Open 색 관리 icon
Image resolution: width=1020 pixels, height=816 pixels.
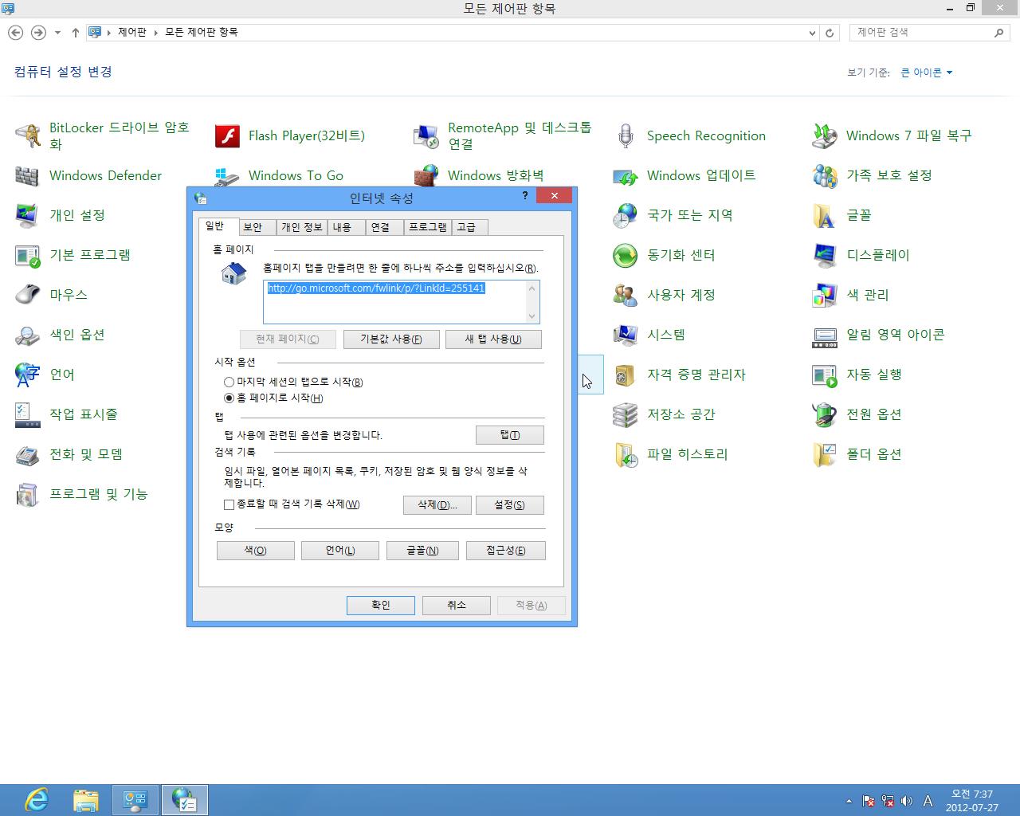(x=825, y=295)
